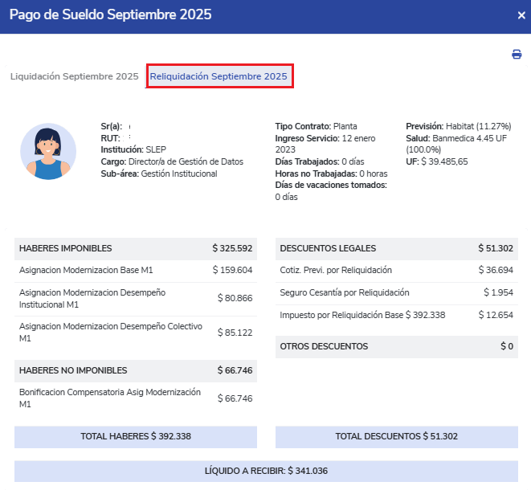Click the TOTAL DESCUENTOS summary bar
Image resolution: width=531 pixels, height=490 pixels.
click(x=396, y=436)
